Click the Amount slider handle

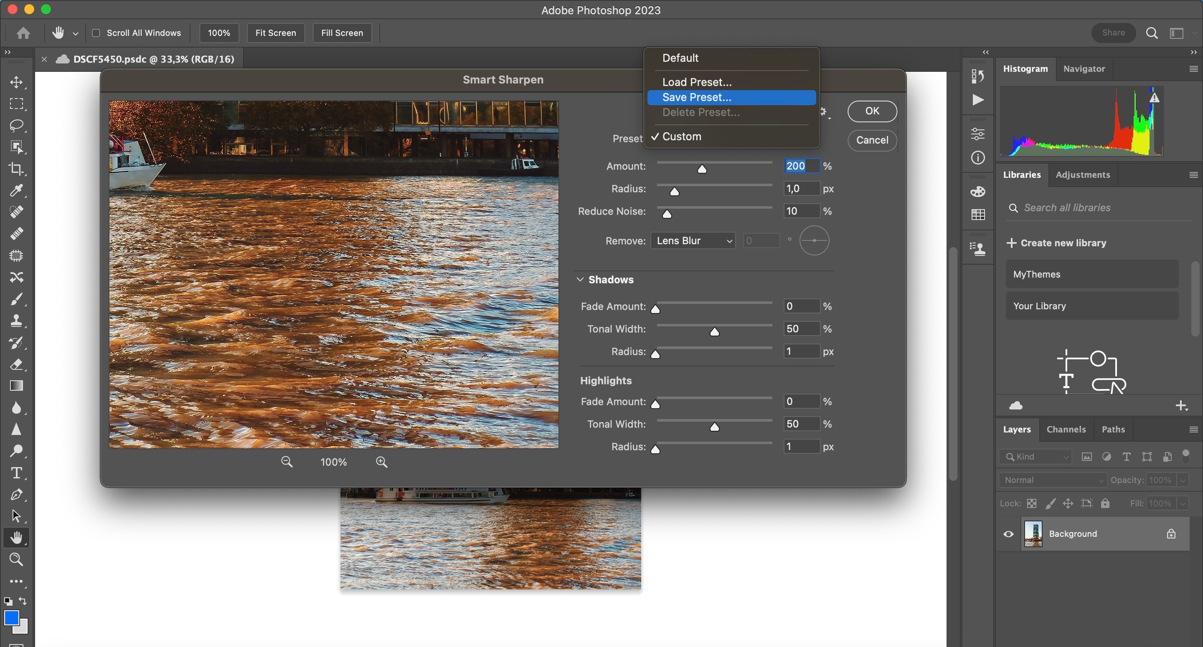click(x=702, y=169)
